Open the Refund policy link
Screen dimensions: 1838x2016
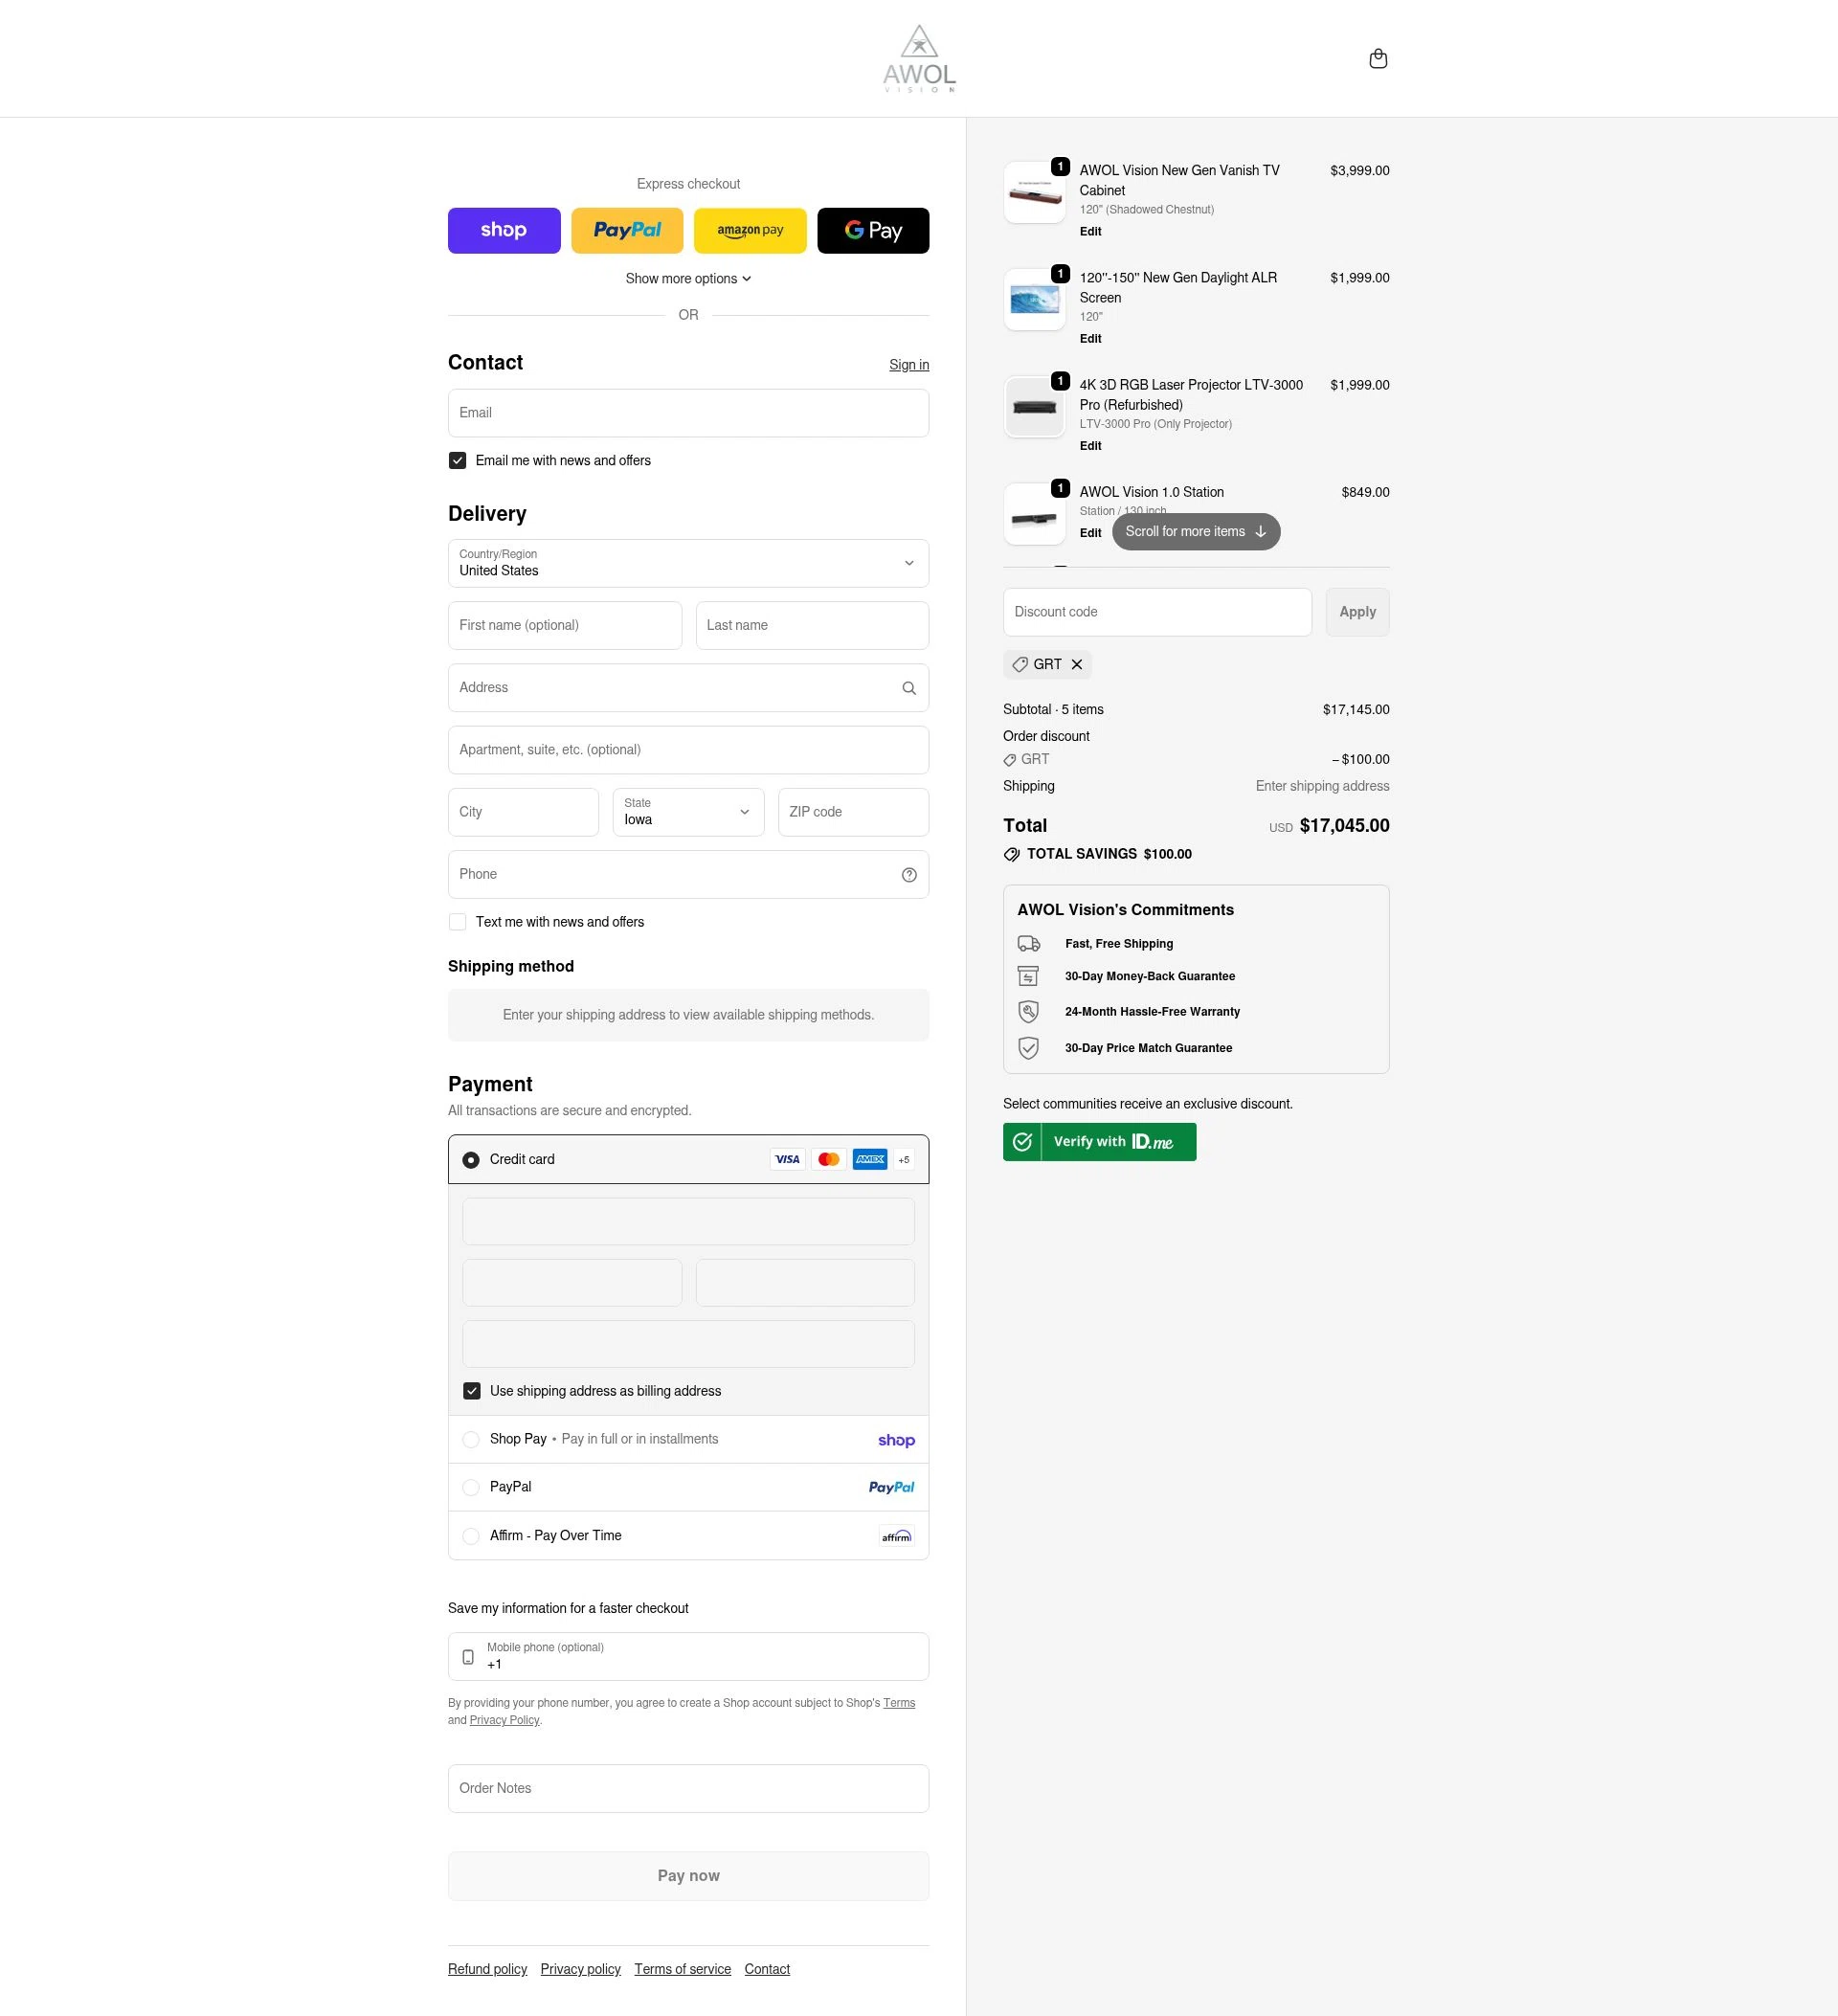[x=487, y=1969]
